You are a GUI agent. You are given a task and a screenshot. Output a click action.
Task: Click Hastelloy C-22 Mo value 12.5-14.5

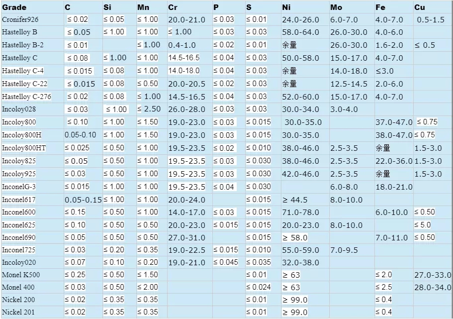349,84
